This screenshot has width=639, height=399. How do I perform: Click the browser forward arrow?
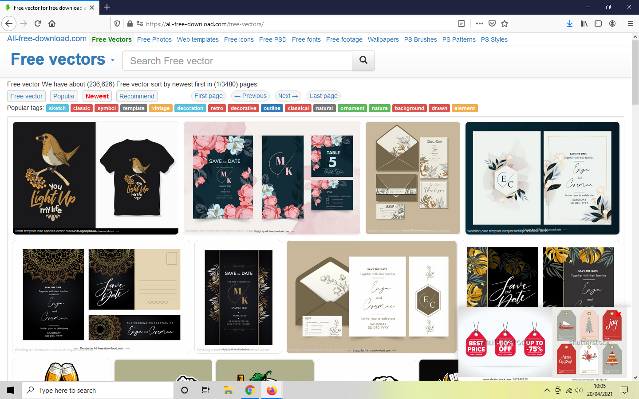tap(24, 23)
